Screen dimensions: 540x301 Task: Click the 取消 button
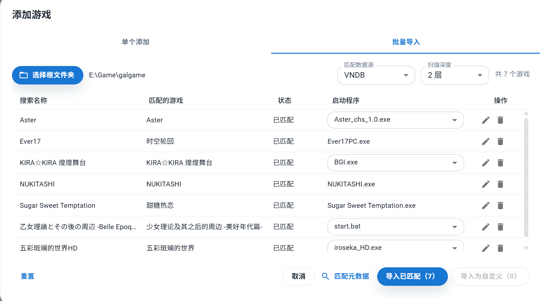pos(298,276)
